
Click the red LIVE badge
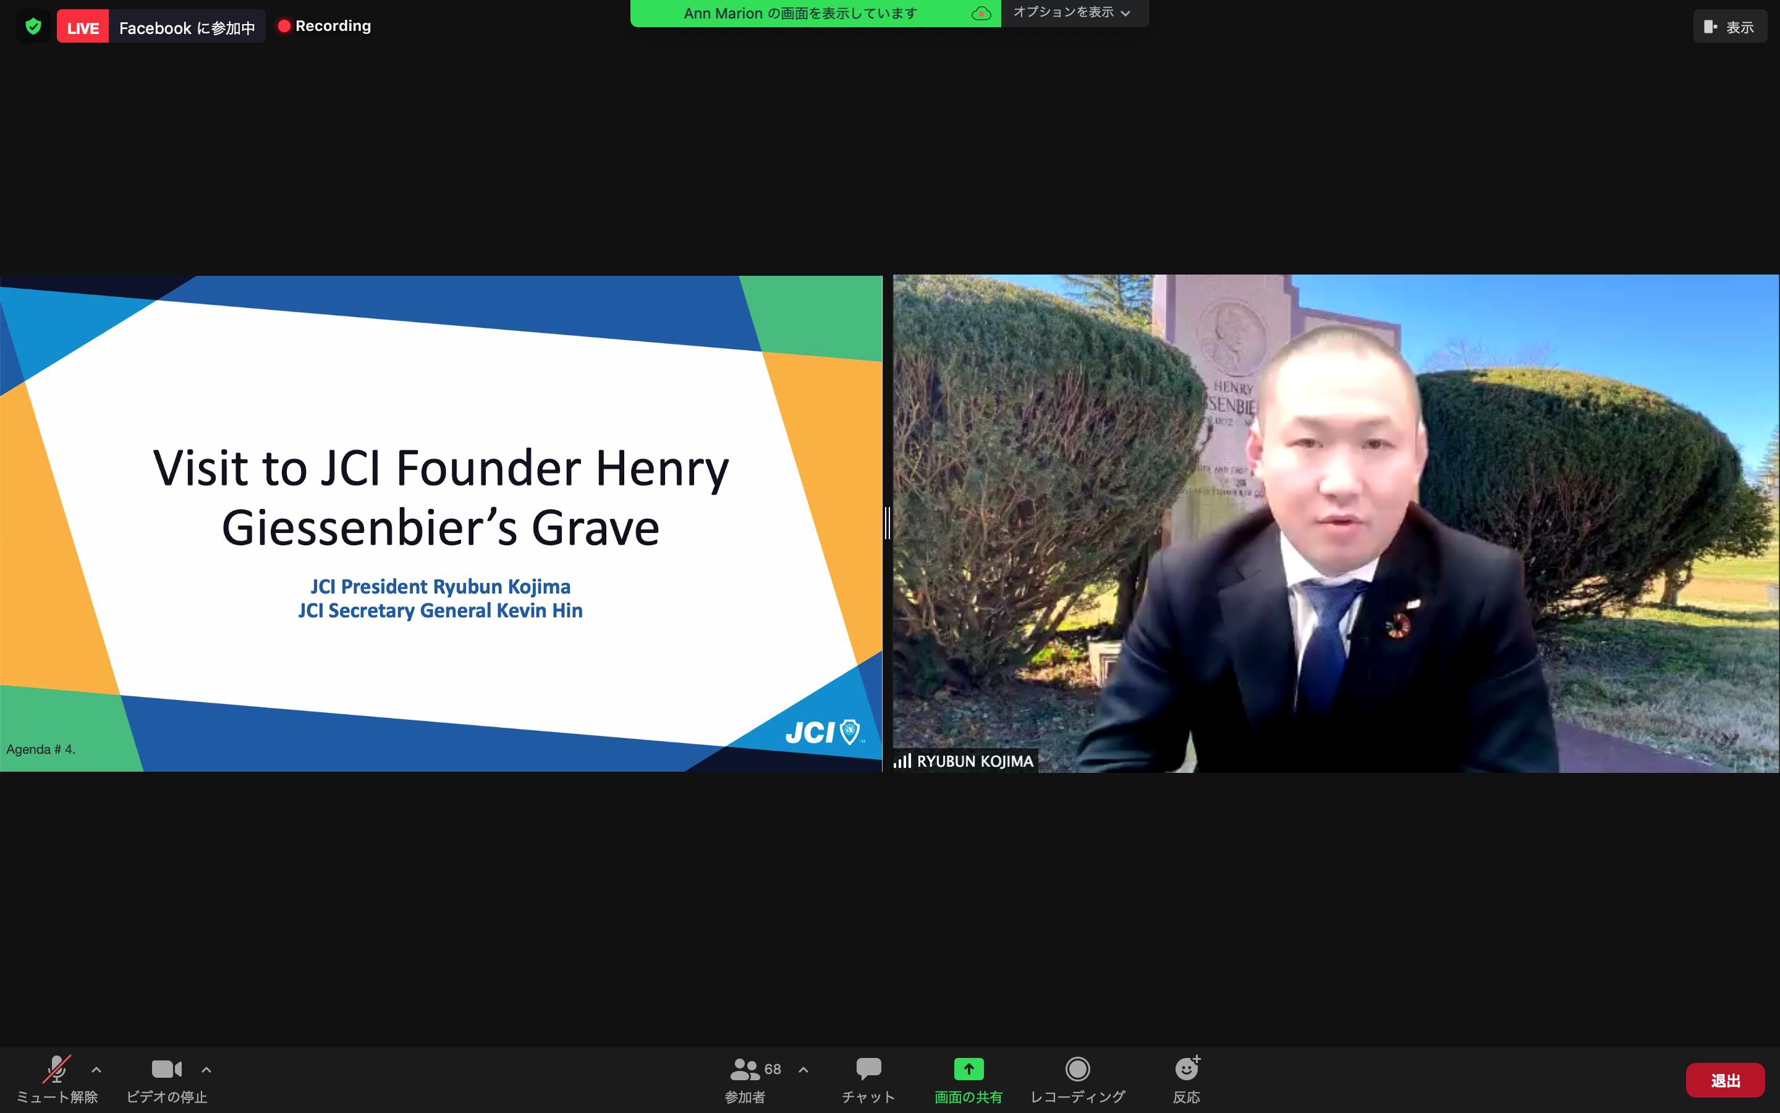coord(82,27)
